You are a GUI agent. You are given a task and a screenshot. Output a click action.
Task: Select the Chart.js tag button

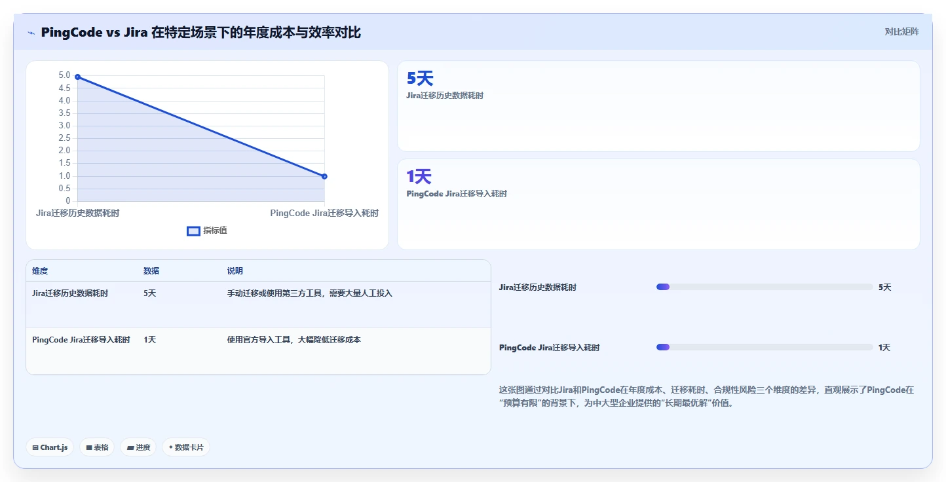pyautogui.click(x=50, y=447)
